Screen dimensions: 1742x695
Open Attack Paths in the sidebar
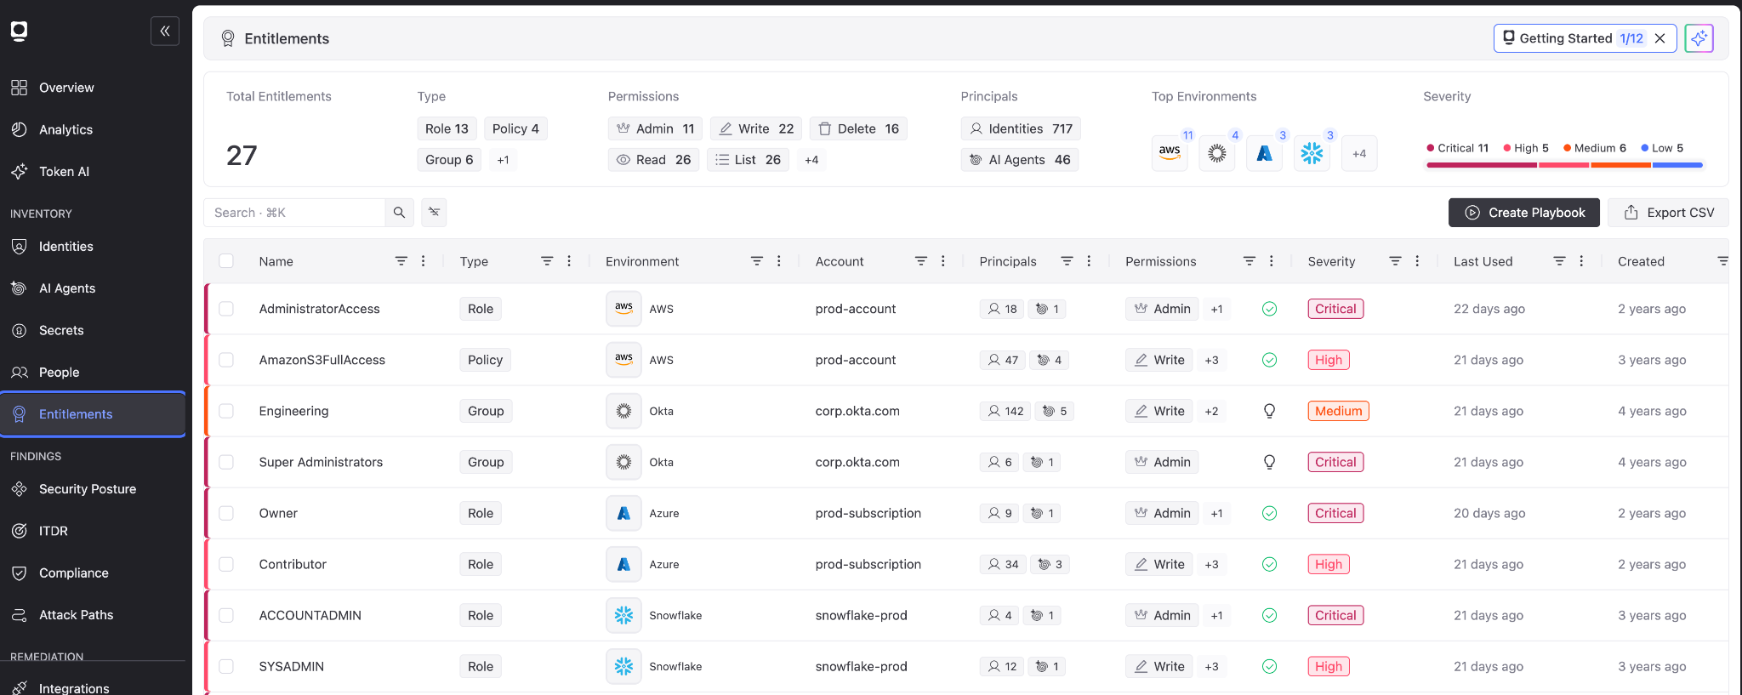(93, 615)
